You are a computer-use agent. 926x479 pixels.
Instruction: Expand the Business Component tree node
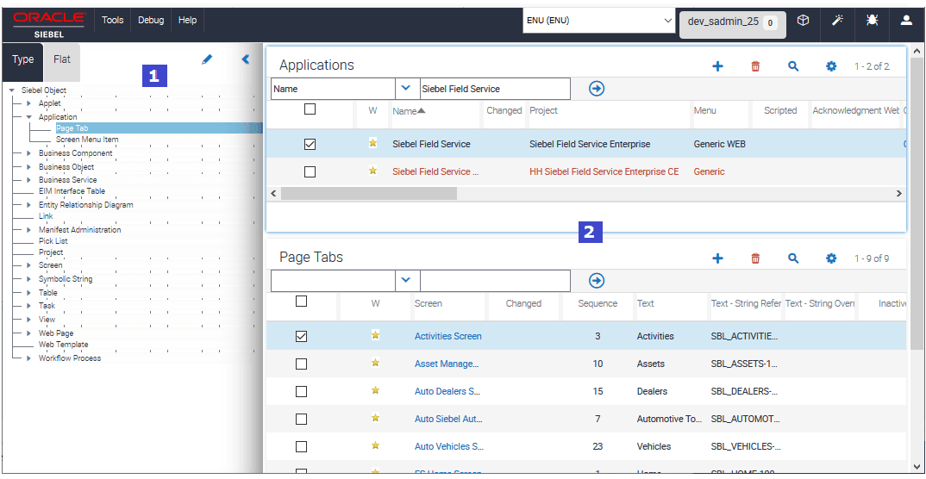[28, 153]
